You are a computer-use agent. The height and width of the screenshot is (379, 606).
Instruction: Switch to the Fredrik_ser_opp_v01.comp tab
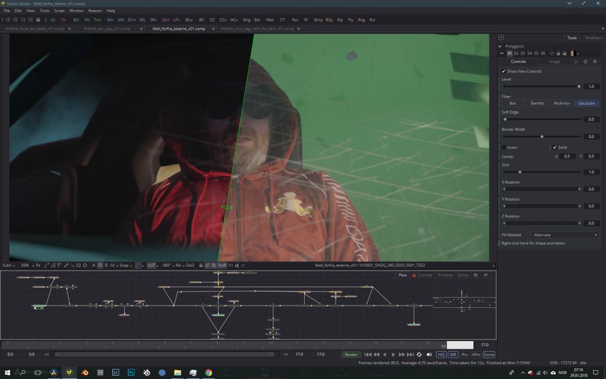(107, 28)
